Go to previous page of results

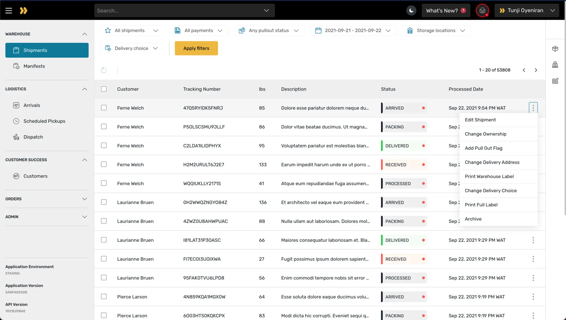[524, 70]
